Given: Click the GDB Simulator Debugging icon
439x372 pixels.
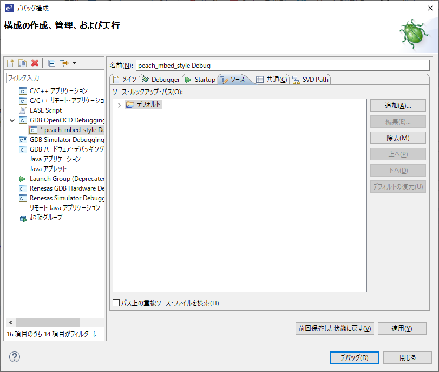Looking at the screenshot, I should (x=23, y=140).
